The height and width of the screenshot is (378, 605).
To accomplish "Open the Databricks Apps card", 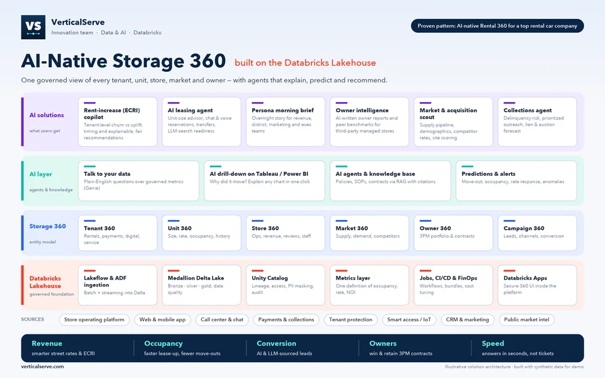I will [x=537, y=285].
